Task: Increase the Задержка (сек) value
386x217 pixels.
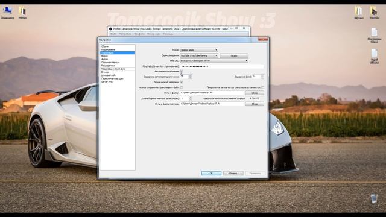Action: [x=262, y=75]
